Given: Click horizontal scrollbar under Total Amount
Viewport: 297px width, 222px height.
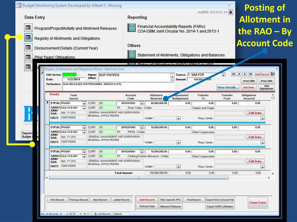Looking at the screenshot, I should click(x=139, y=178).
